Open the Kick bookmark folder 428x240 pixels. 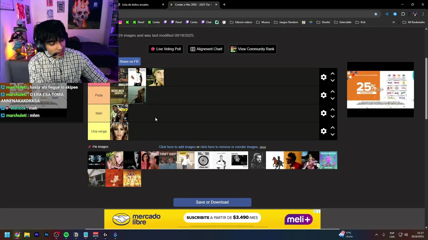[x=360, y=22]
